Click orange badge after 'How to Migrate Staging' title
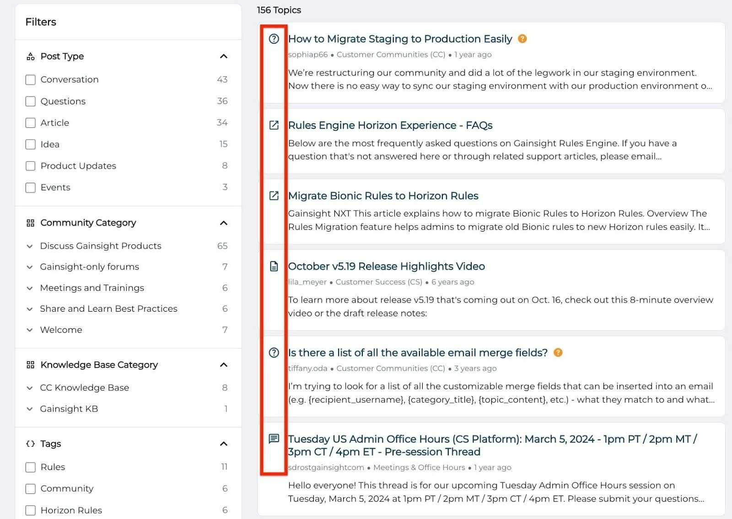This screenshot has width=732, height=519. pos(522,39)
